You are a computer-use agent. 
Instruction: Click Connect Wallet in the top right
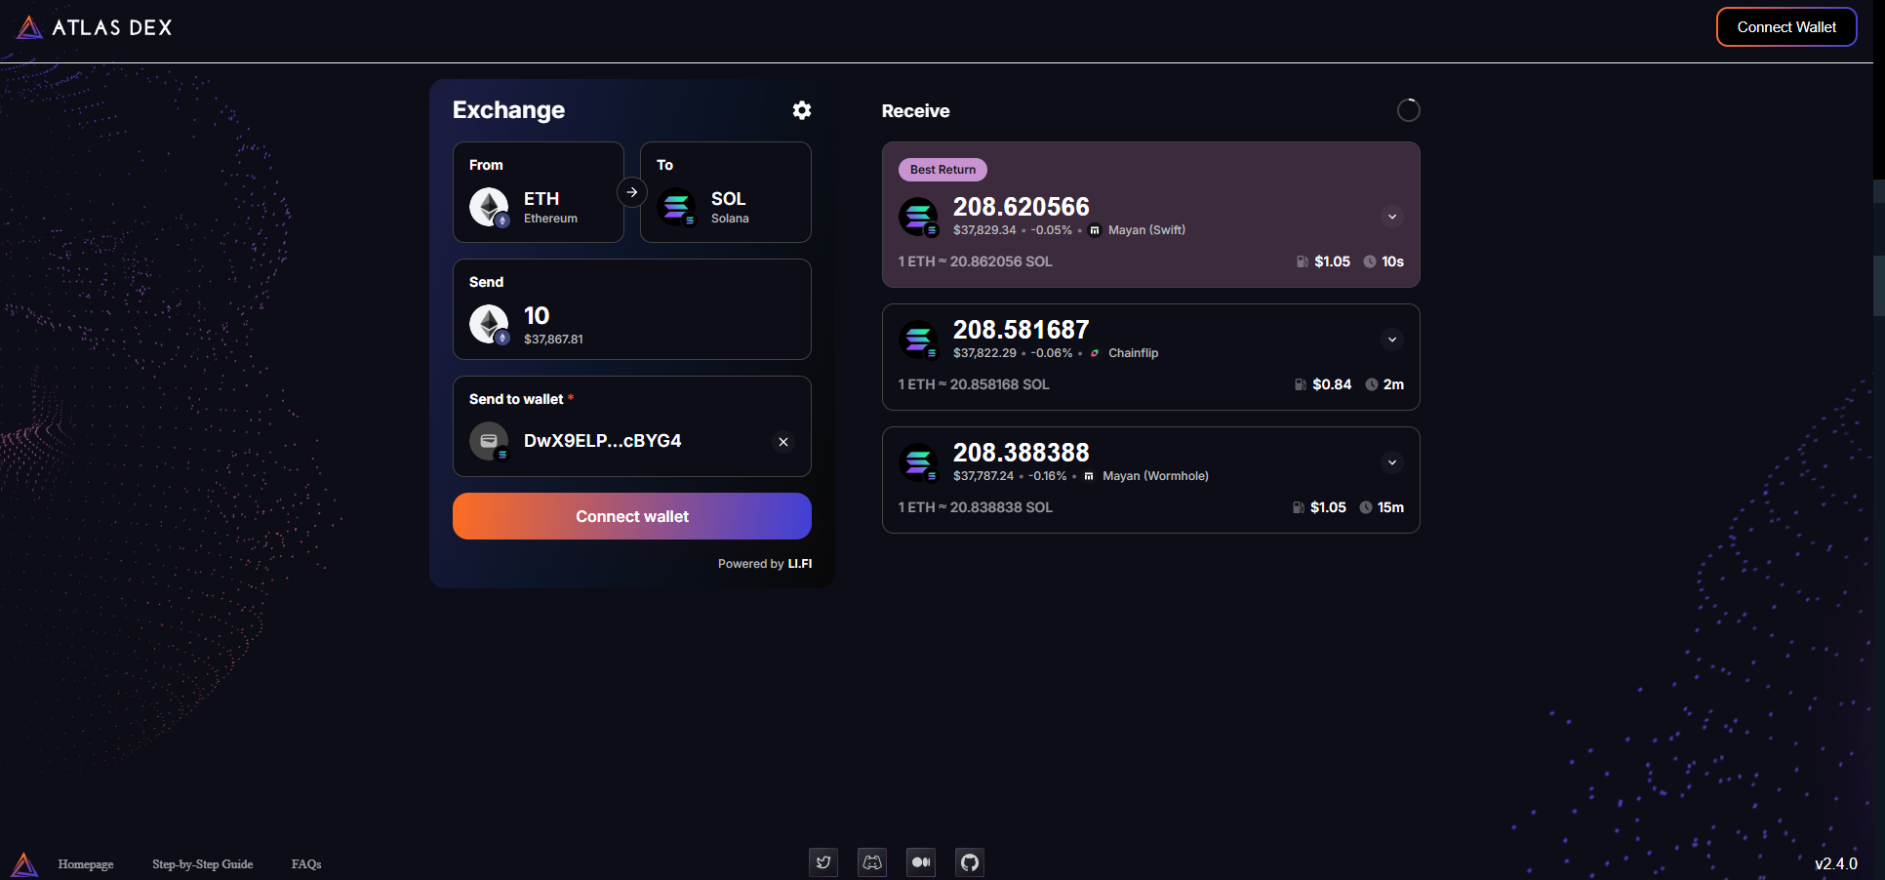1785,26
